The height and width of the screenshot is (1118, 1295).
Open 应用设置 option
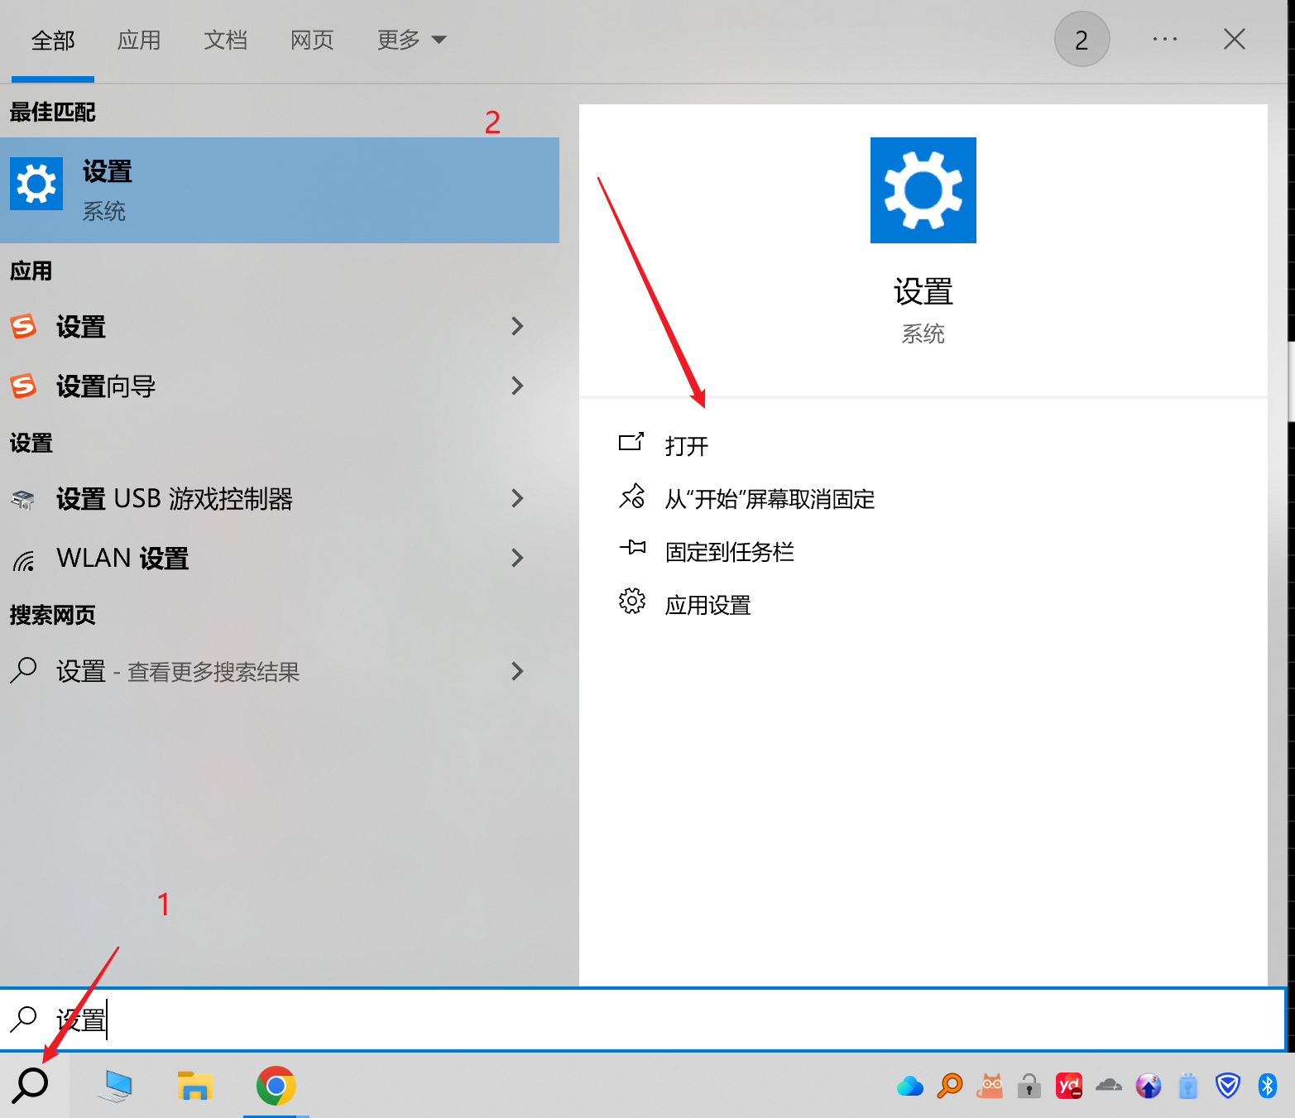pos(707,605)
